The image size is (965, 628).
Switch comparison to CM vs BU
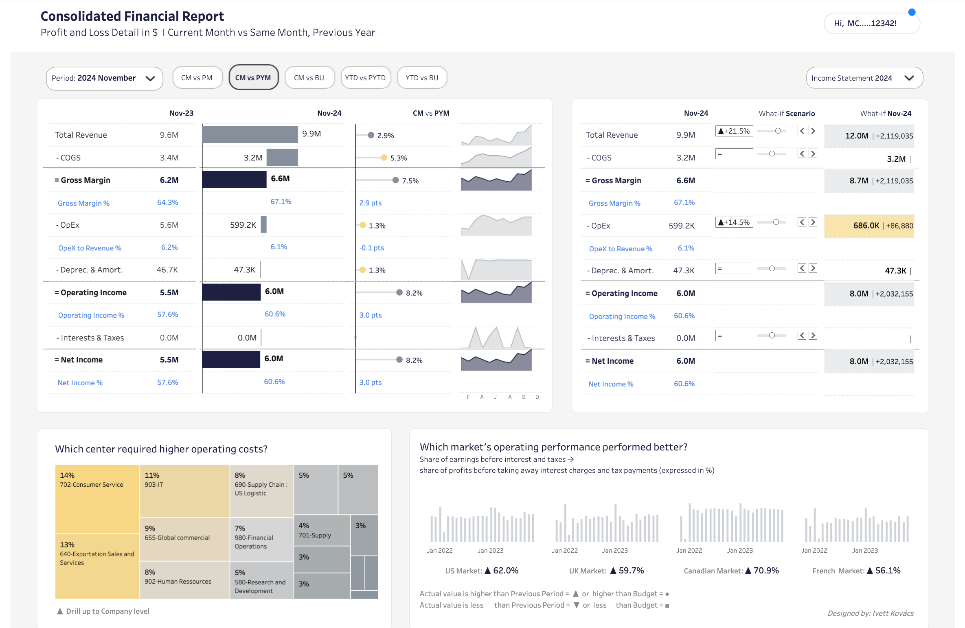(309, 78)
